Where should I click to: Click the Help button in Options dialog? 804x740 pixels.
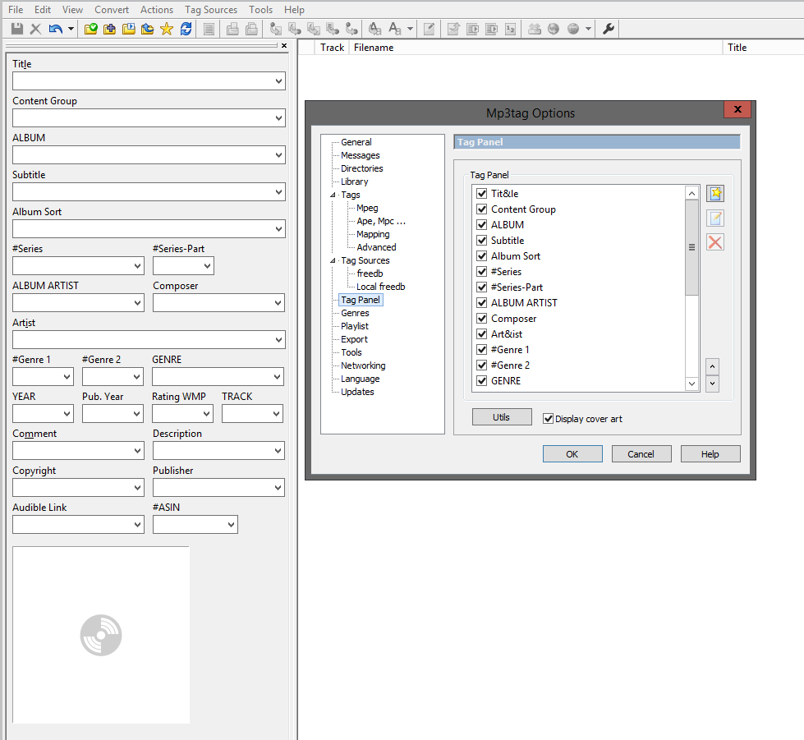tap(710, 454)
